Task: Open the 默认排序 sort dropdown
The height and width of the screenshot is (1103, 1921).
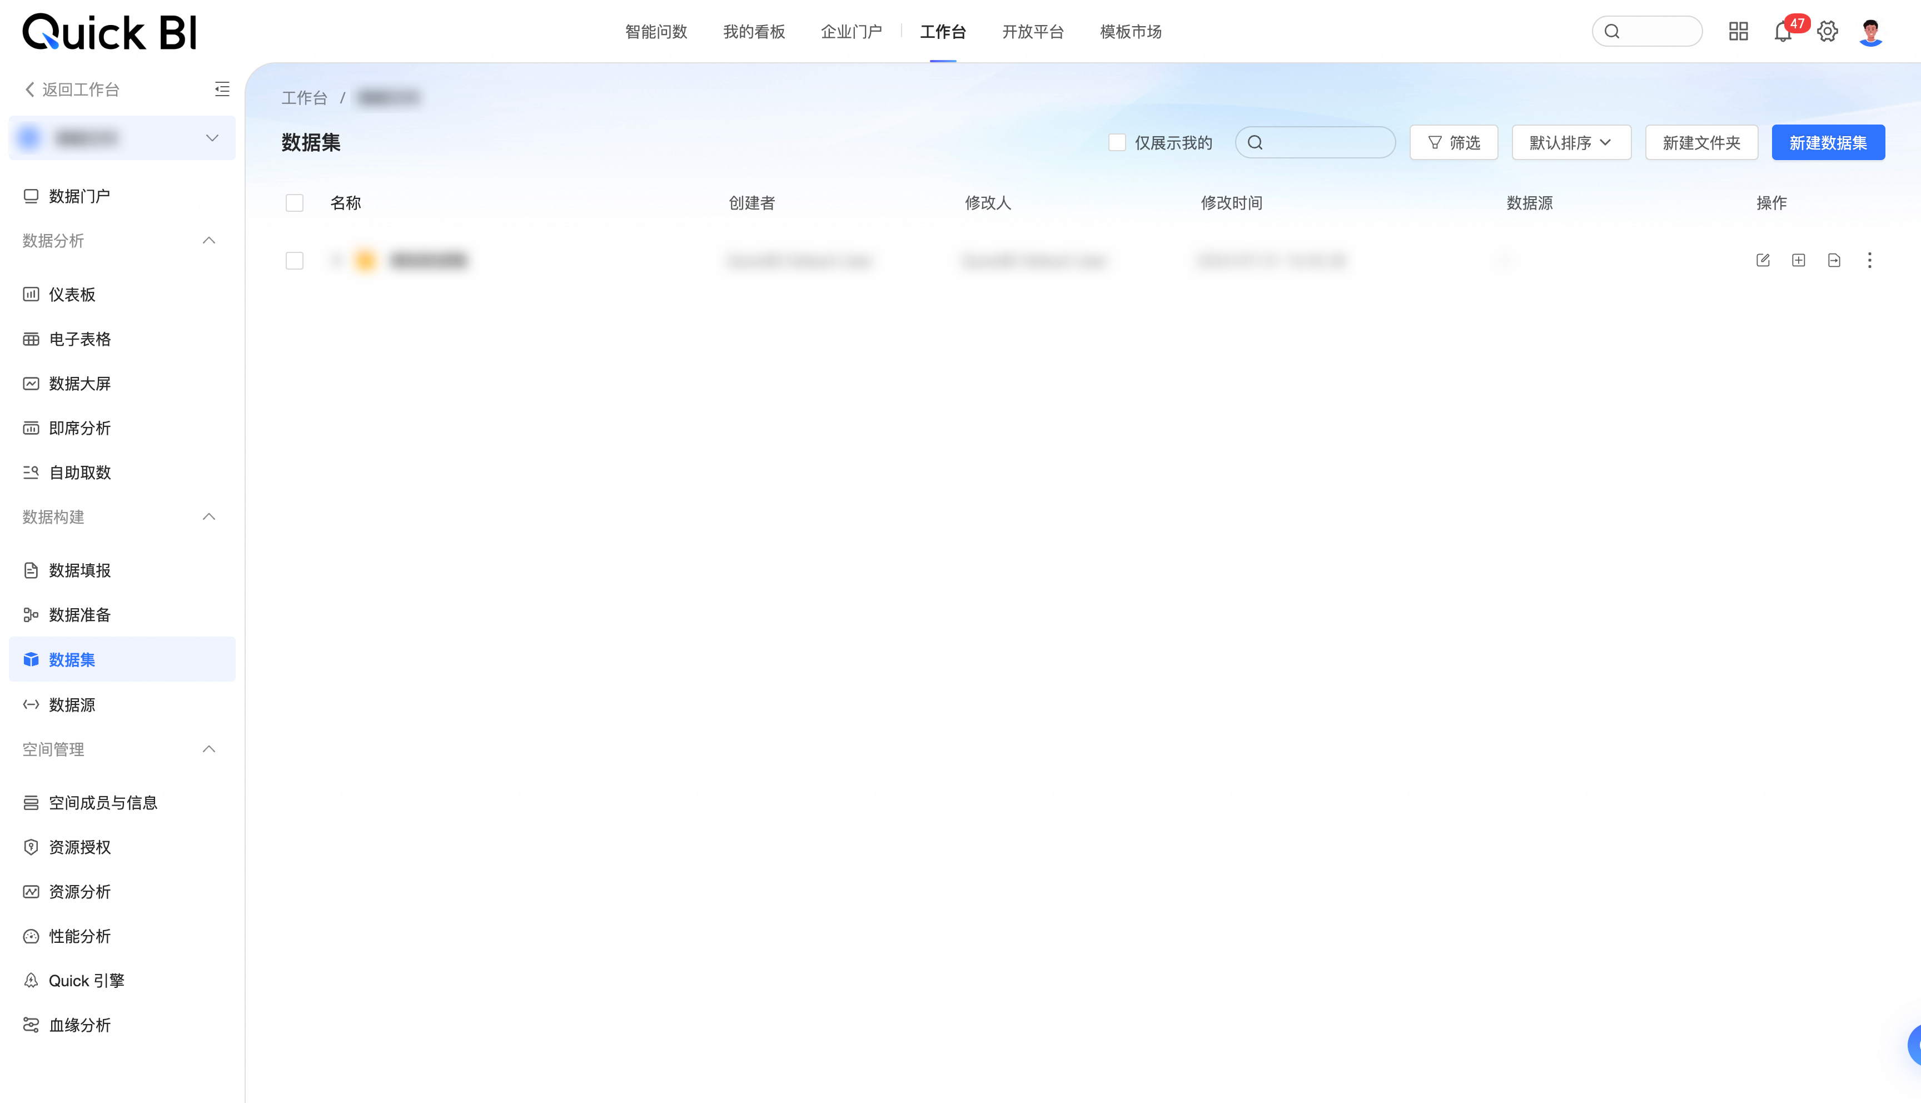Action: coord(1570,142)
